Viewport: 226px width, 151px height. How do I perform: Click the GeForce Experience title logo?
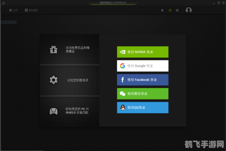113,3
